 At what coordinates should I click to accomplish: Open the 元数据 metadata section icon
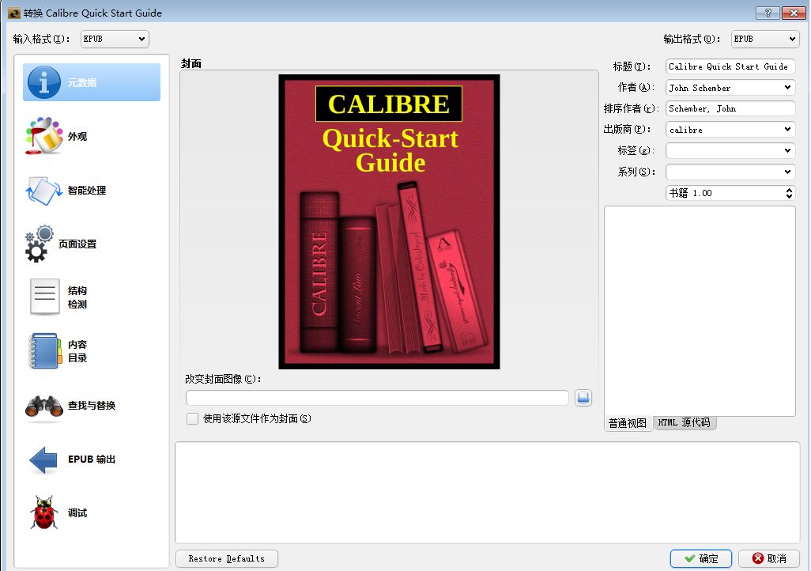pos(44,82)
